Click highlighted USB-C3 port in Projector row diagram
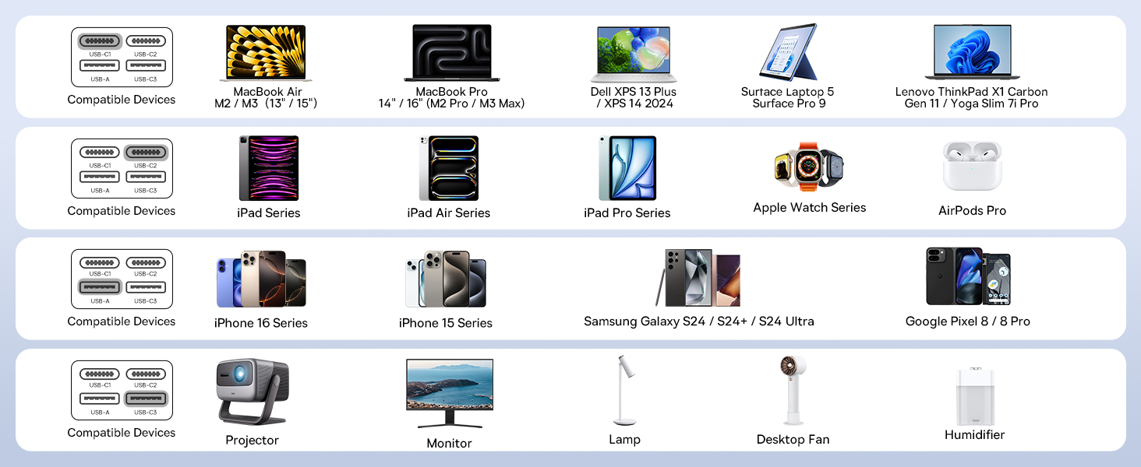Image resolution: width=1141 pixels, height=467 pixels. pos(145,399)
